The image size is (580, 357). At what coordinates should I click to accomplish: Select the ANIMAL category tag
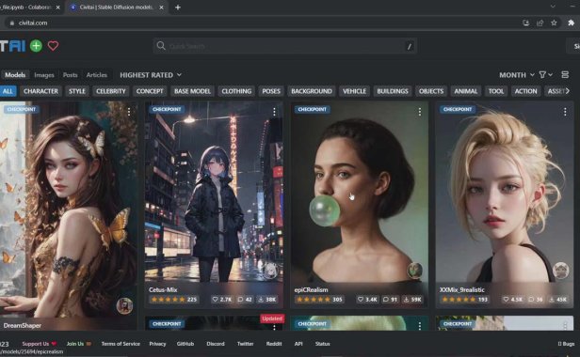pos(466,91)
